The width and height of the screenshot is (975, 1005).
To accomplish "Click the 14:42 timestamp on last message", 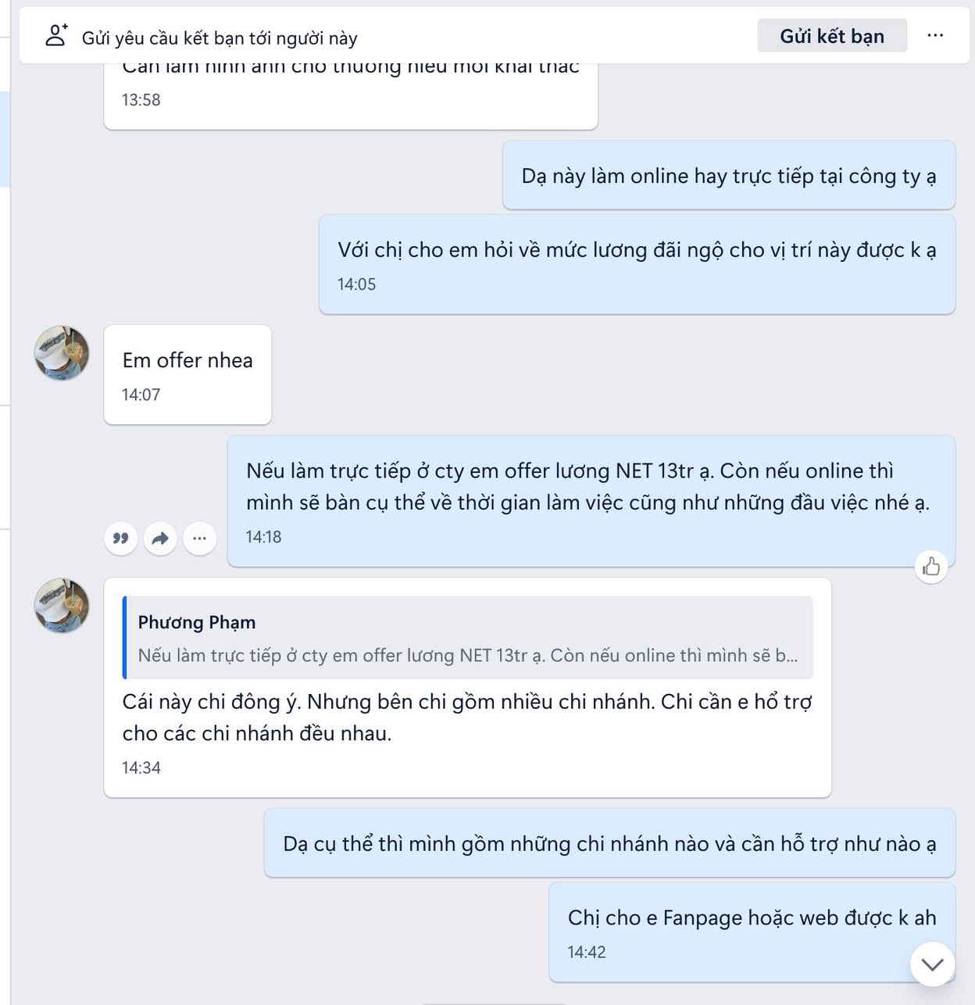I will click(x=587, y=952).
